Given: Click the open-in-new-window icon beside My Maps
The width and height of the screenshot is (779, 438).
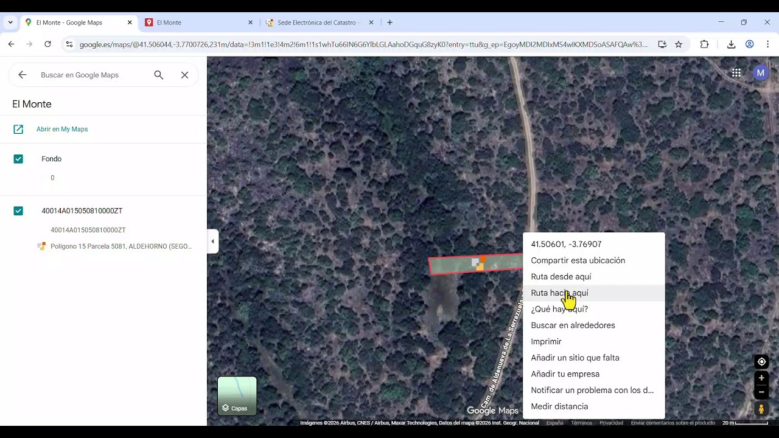Looking at the screenshot, I should pos(18,129).
